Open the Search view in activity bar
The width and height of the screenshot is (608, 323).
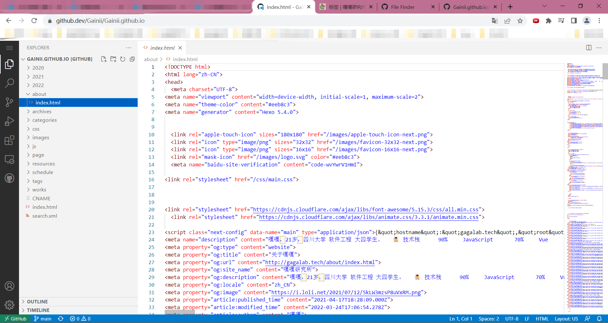click(x=9, y=83)
